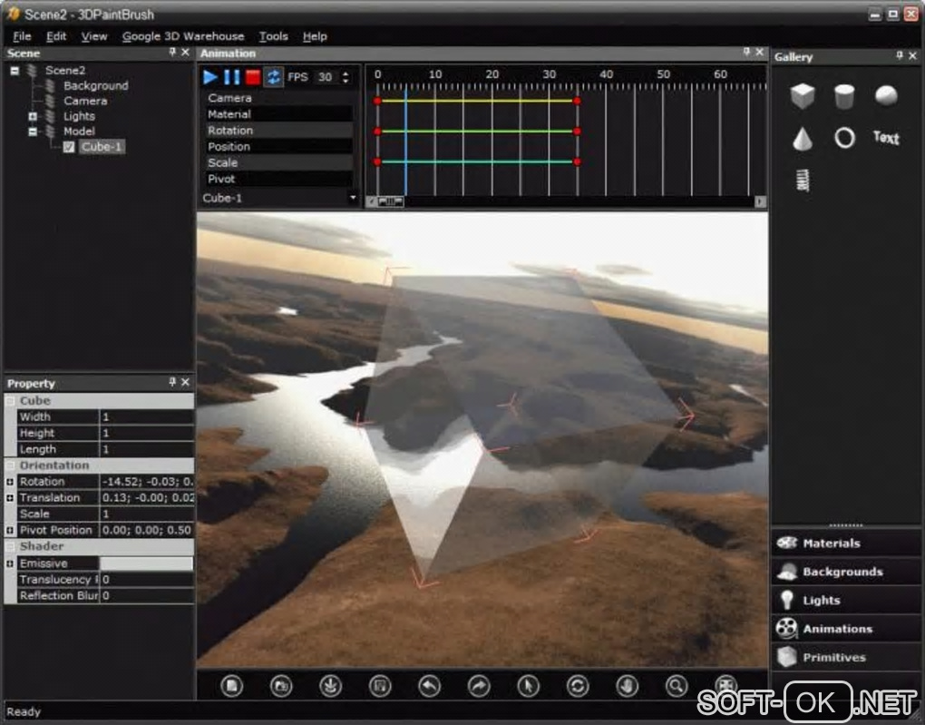Image resolution: width=925 pixels, height=725 pixels.
Task: Uncheck the Cube-1 visibility checkbox
Action: [x=69, y=147]
